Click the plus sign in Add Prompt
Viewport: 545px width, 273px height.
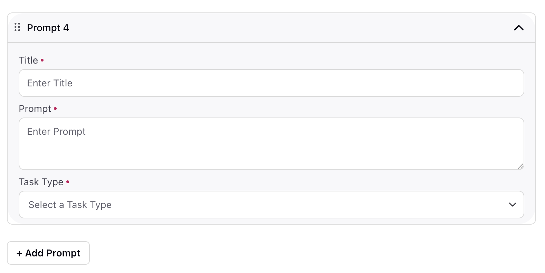pos(19,254)
